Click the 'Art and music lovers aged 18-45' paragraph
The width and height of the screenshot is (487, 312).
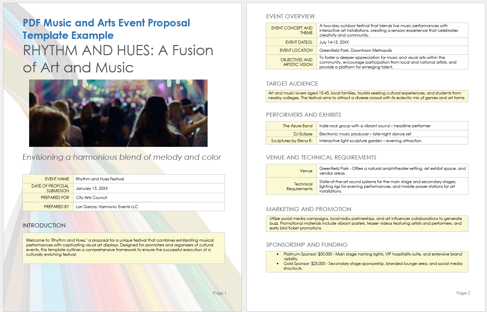(367, 95)
